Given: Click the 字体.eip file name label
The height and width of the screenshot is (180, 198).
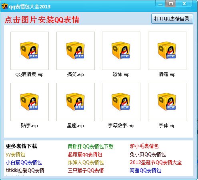Looking at the screenshot, I should click(167, 126).
